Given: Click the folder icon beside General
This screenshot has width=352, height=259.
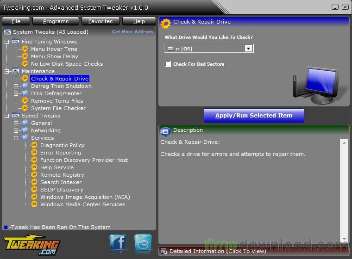Looking at the screenshot, I should tap(25, 123).
